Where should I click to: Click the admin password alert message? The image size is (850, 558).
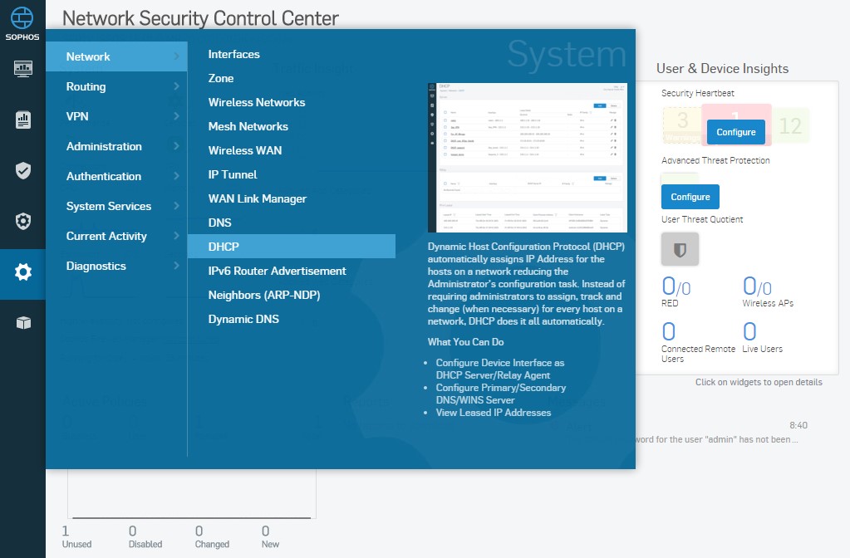(717, 439)
